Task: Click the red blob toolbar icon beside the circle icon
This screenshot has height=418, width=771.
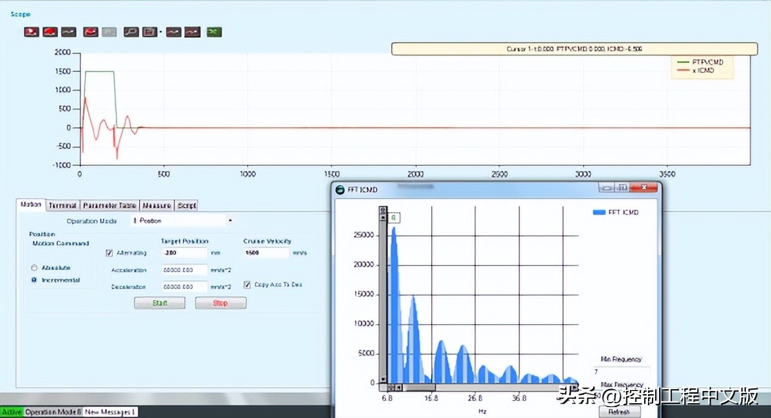Action: pos(50,32)
